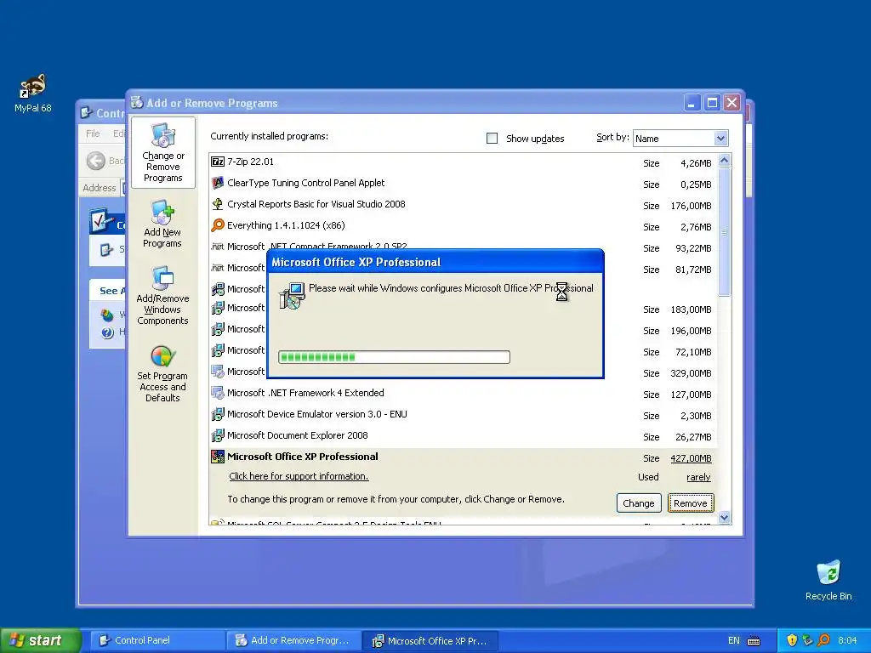Click the installer icon in the Office dialog
Viewport: 871px width, 653px height.
coord(293,295)
